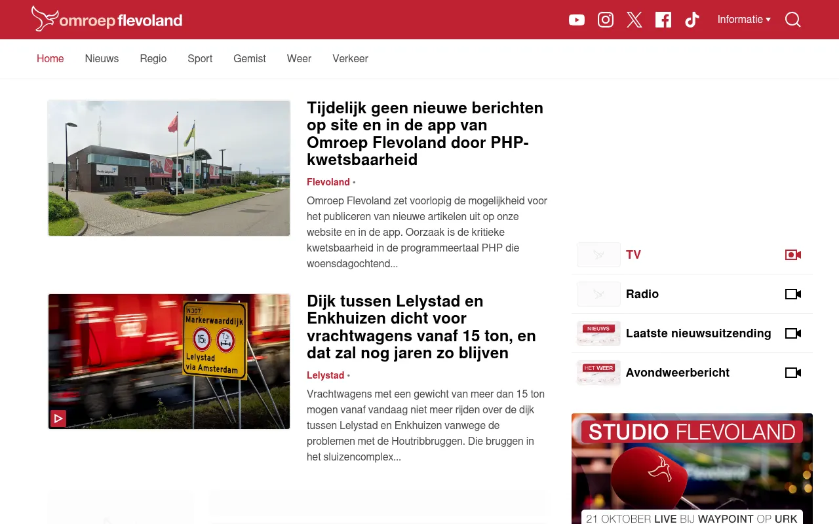Click the Lelystad region tag
This screenshot has height=524, width=839.
coord(325,375)
